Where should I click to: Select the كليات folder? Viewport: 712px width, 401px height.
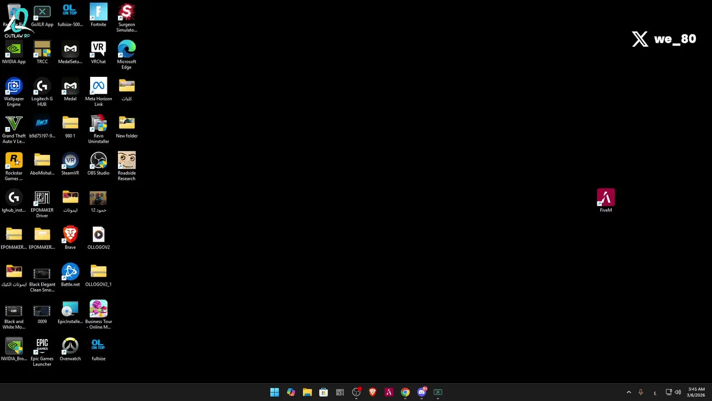tap(127, 90)
